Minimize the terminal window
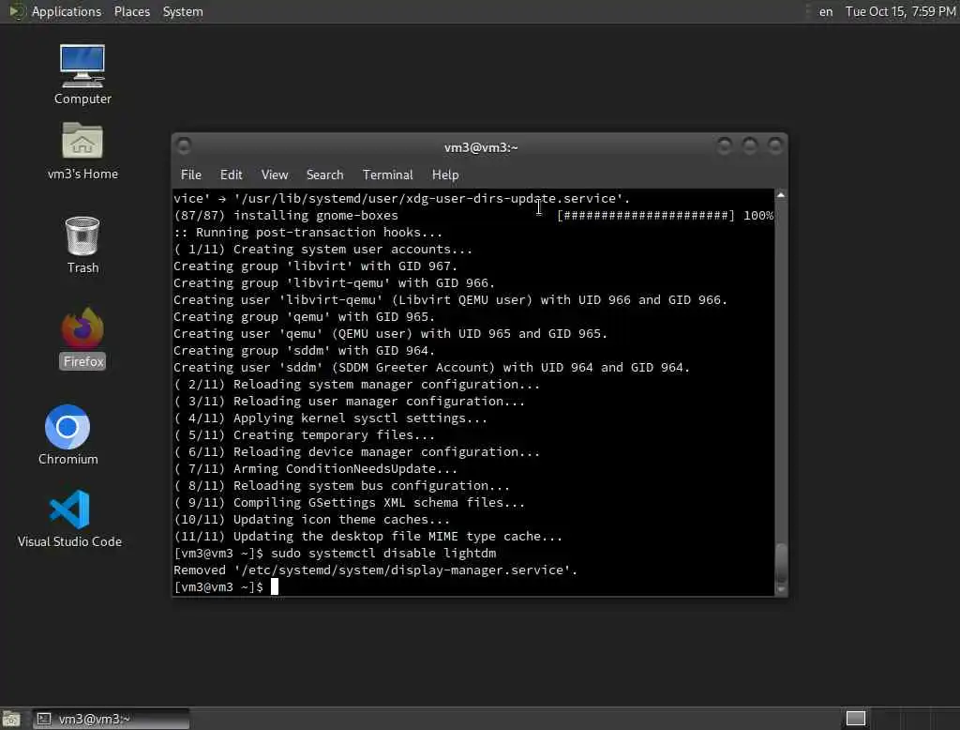This screenshot has height=730, width=960. pyautogui.click(x=725, y=145)
